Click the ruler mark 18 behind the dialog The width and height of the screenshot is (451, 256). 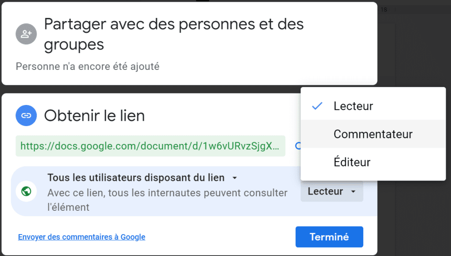pos(384,10)
